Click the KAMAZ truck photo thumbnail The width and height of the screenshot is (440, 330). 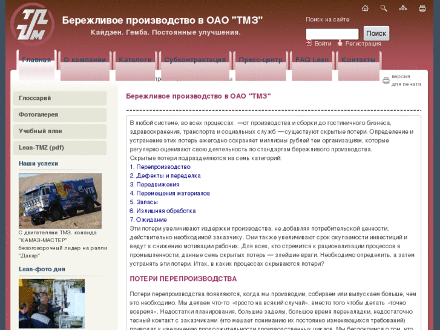[60, 201]
